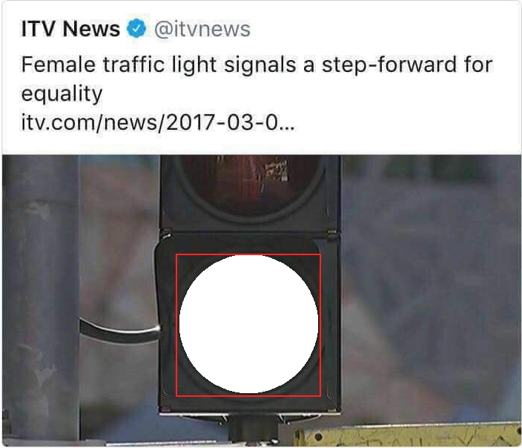Select the word "Female" in the tweet
This screenshot has height=448, width=522.
tap(59, 64)
